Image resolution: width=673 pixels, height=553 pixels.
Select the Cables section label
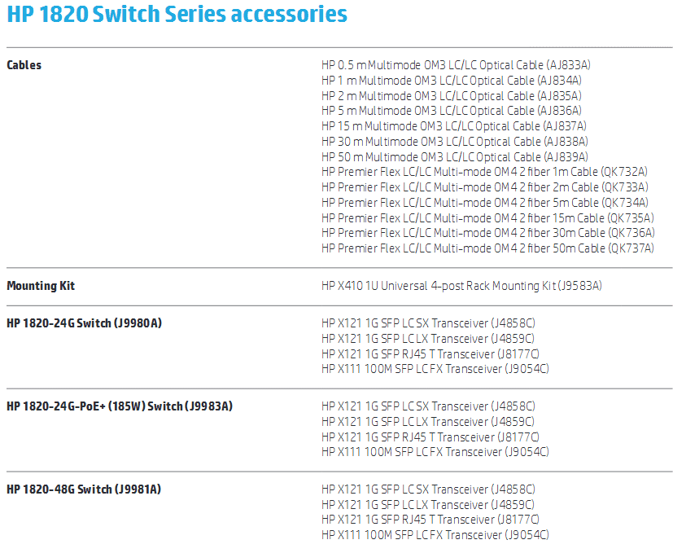pyautogui.click(x=24, y=65)
